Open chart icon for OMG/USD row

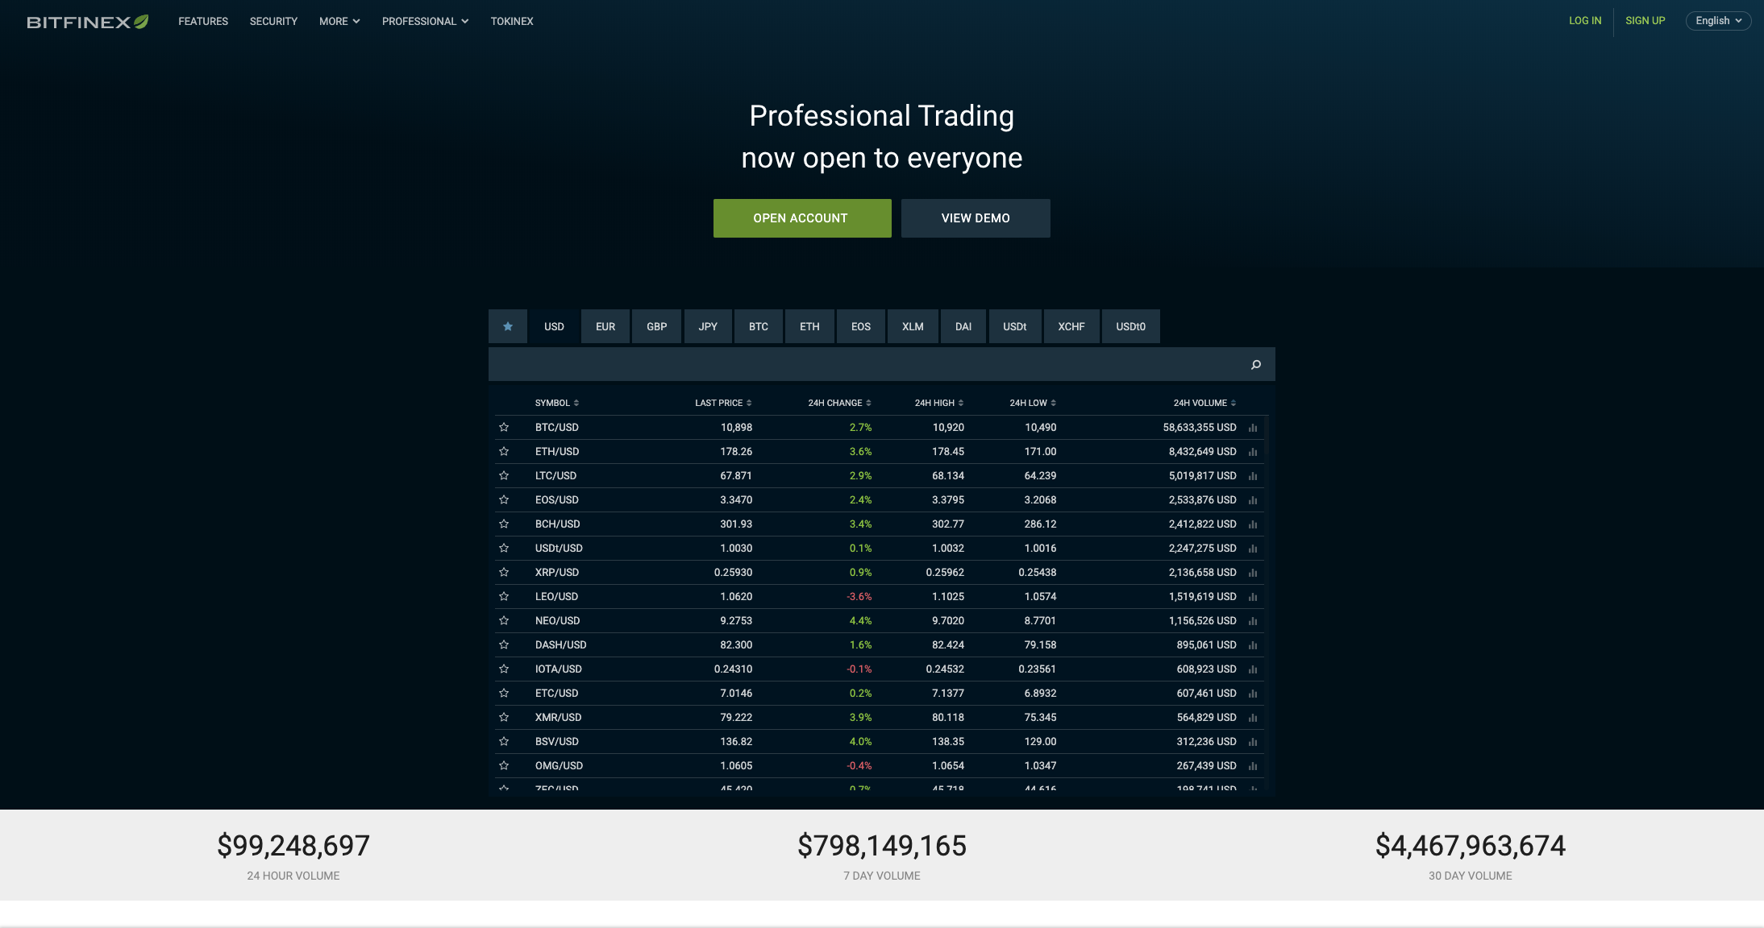point(1253,766)
